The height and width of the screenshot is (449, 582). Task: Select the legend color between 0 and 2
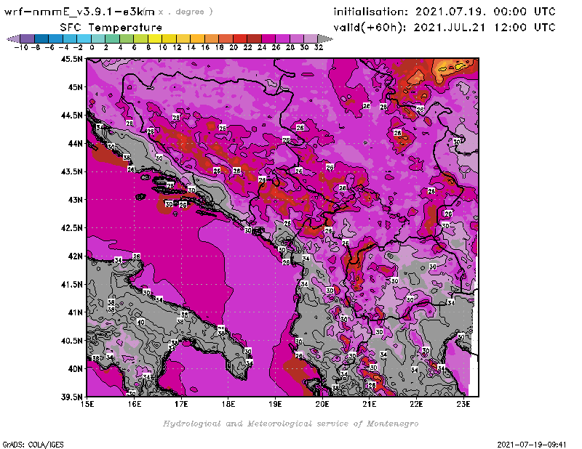[x=98, y=39]
